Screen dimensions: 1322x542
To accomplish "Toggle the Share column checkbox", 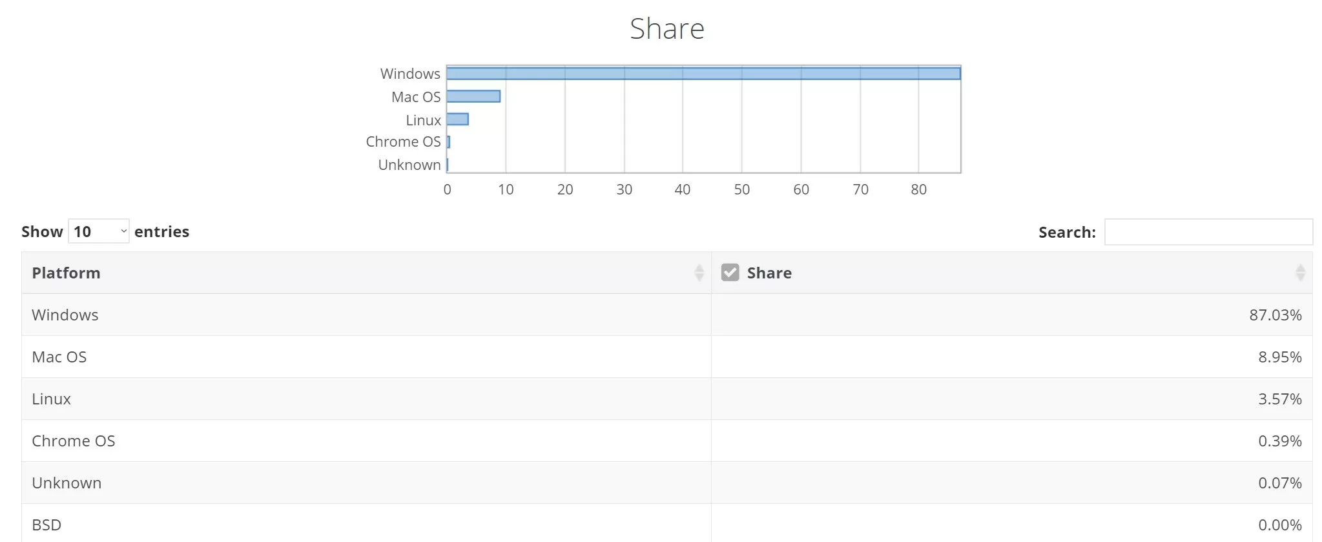I will pyautogui.click(x=730, y=273).
